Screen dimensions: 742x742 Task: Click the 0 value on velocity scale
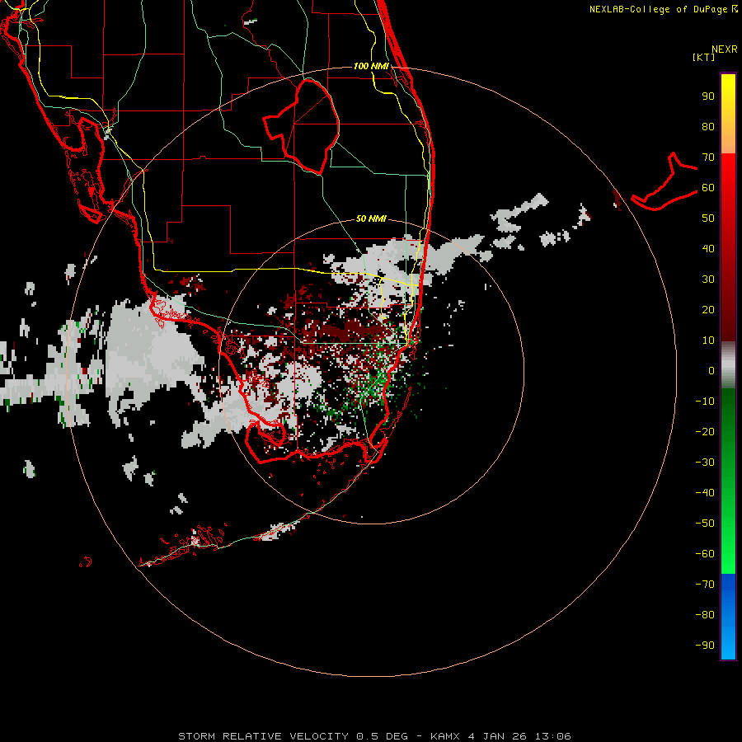[x=711, y=371]
